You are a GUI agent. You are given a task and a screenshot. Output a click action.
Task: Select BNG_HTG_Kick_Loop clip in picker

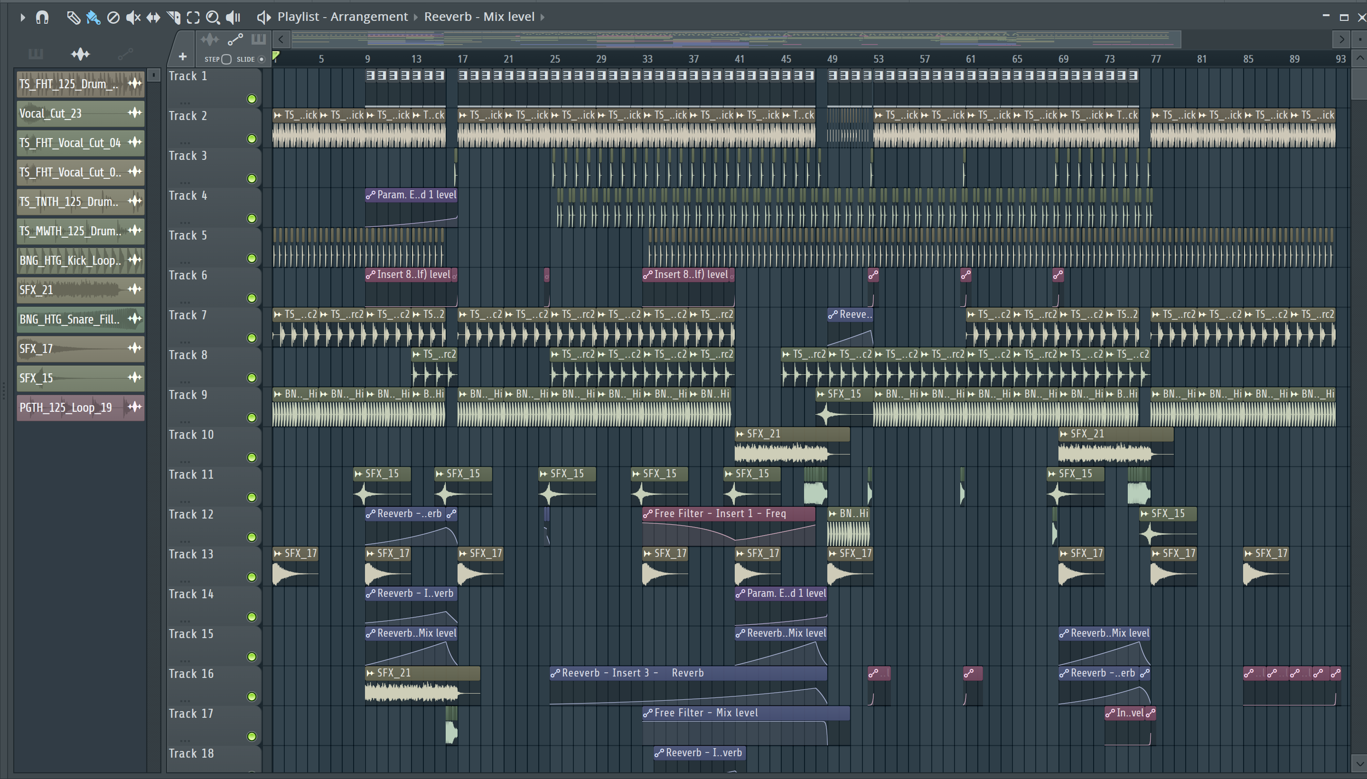(x=80, y=260)
